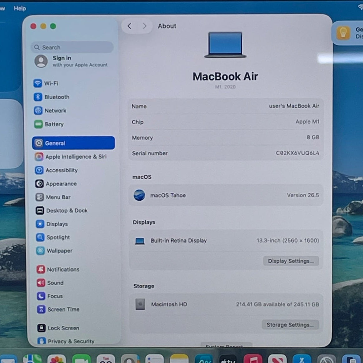Click the Wi-Fi status icon in menu bar

click(361, 7)
